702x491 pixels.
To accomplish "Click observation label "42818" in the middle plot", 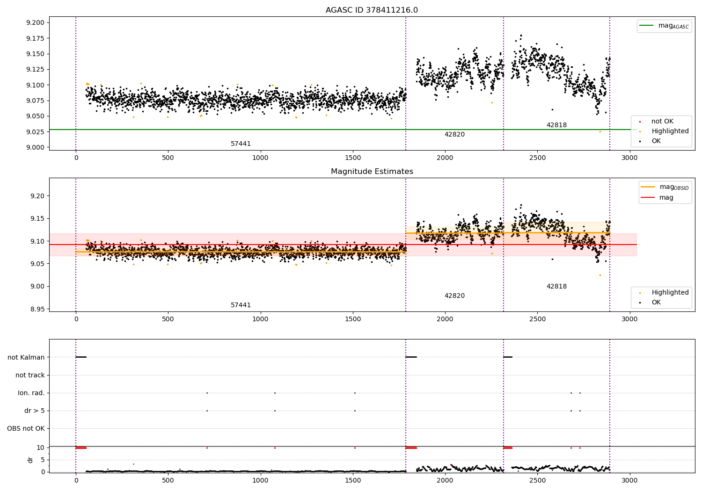I will [x=556, y=287].
